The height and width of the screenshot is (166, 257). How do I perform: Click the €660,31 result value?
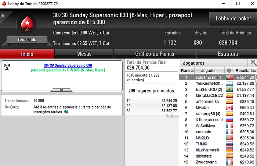click(x=247, y=107)
